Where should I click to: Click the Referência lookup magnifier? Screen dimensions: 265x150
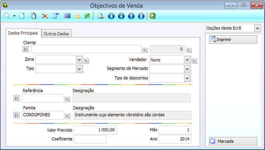pos(67,99)
